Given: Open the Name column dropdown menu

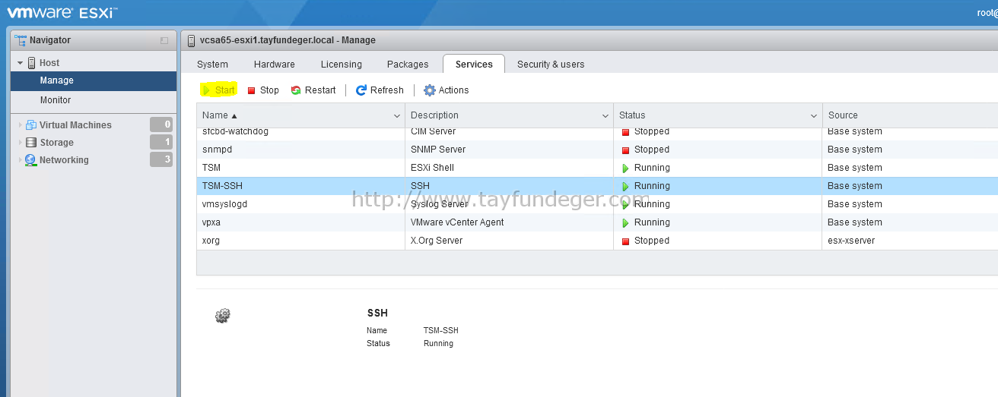Looking at the screenshot, I should [x=397, y=116].
